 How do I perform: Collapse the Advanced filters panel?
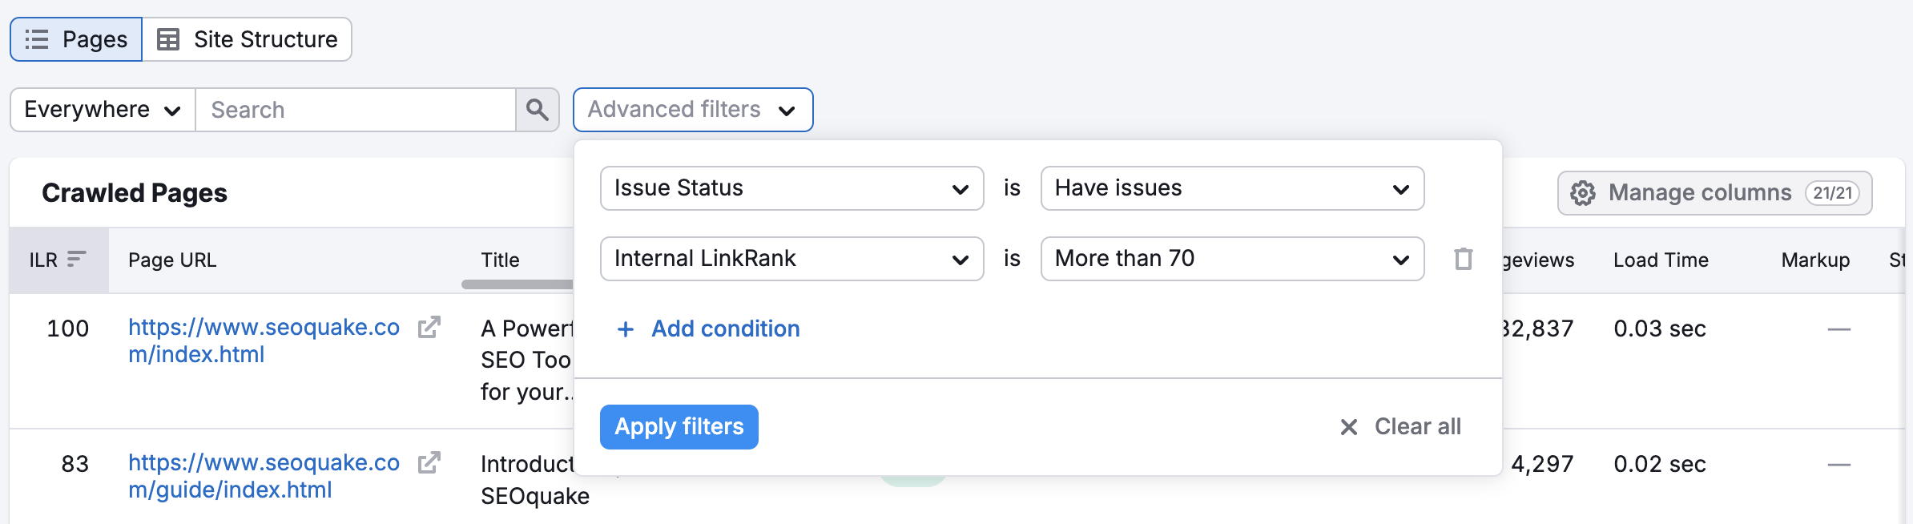click(692, 110)
